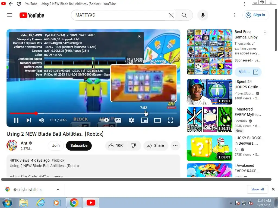Open the Windows Start menu
The height and width of the screenshot is (208, 278).
(7, 203)
